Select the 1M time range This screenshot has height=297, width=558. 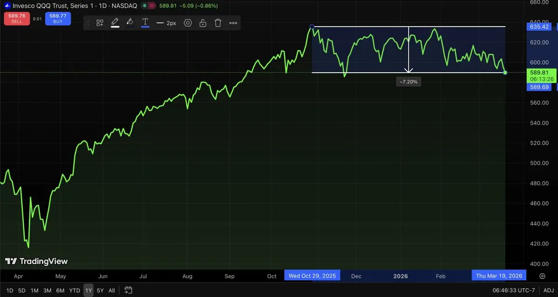pyautogui.click(x=34, y=290)
